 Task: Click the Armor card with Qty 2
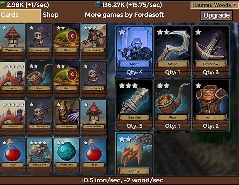211,105
